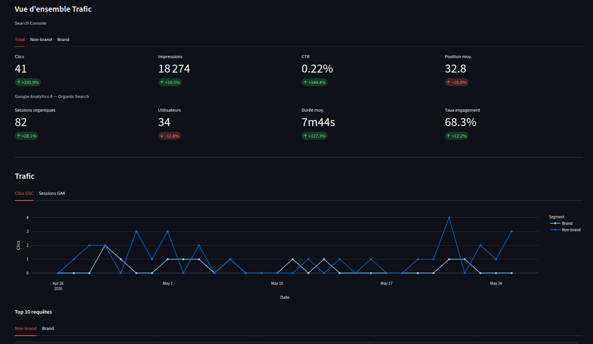Click Google Analytics 4 — Organic Search label
Image resolution: width=593 pixels, height=344 pixels.
[x=52, y=96]
